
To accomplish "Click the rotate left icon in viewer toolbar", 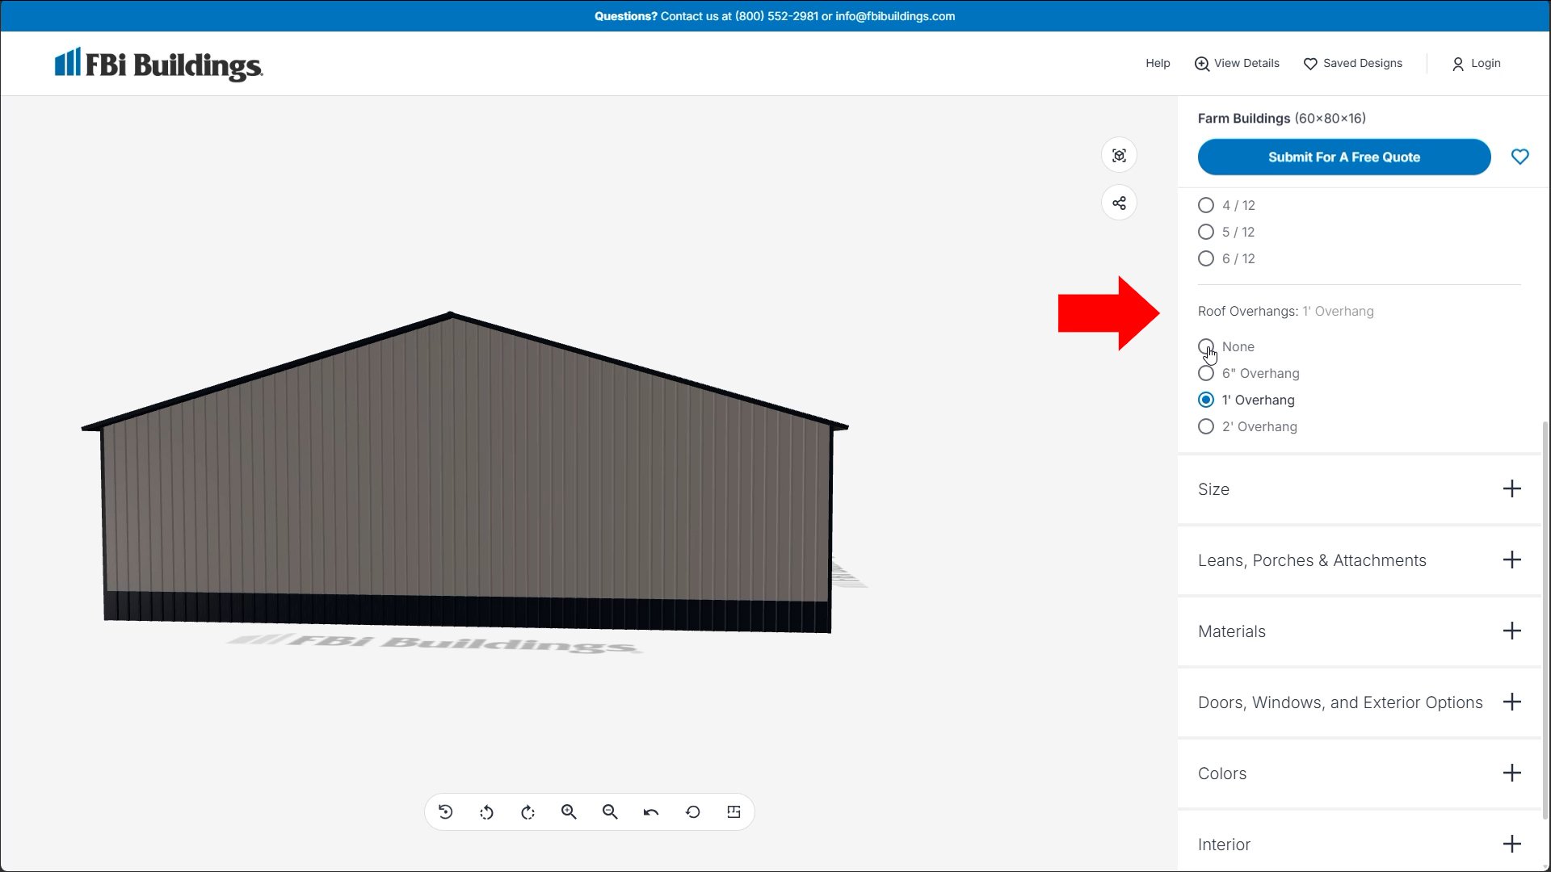I will coord(486,812).
